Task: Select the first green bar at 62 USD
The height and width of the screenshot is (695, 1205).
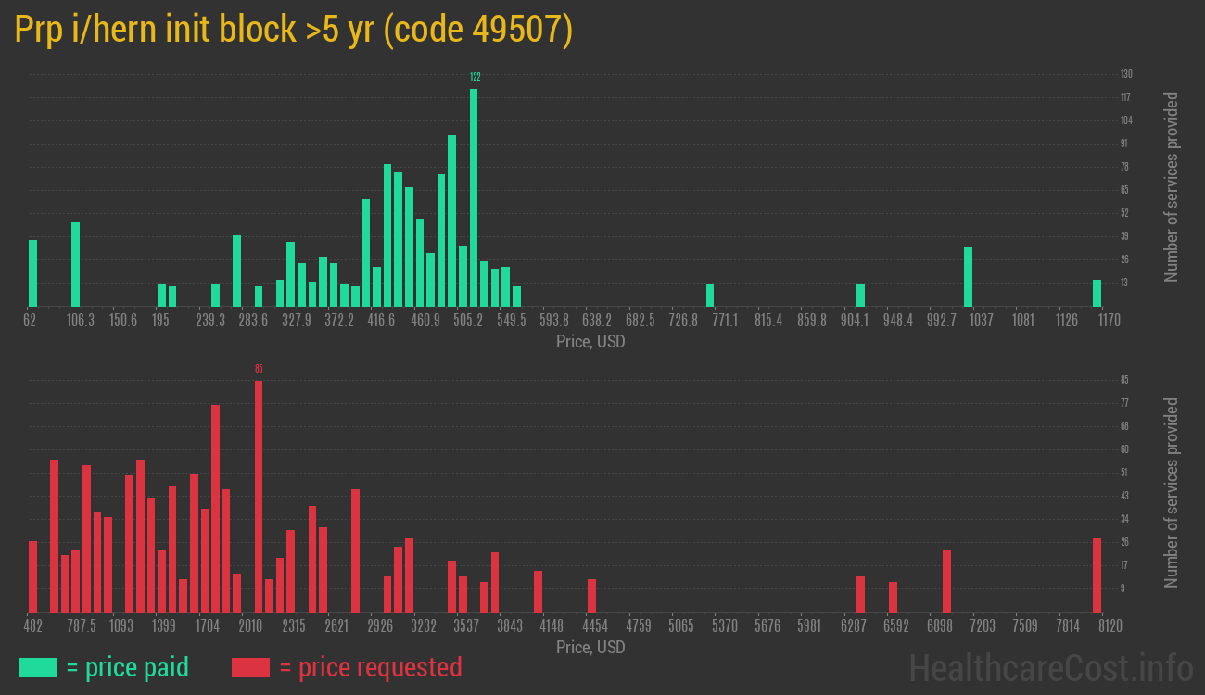Action: tap(33, 272)
